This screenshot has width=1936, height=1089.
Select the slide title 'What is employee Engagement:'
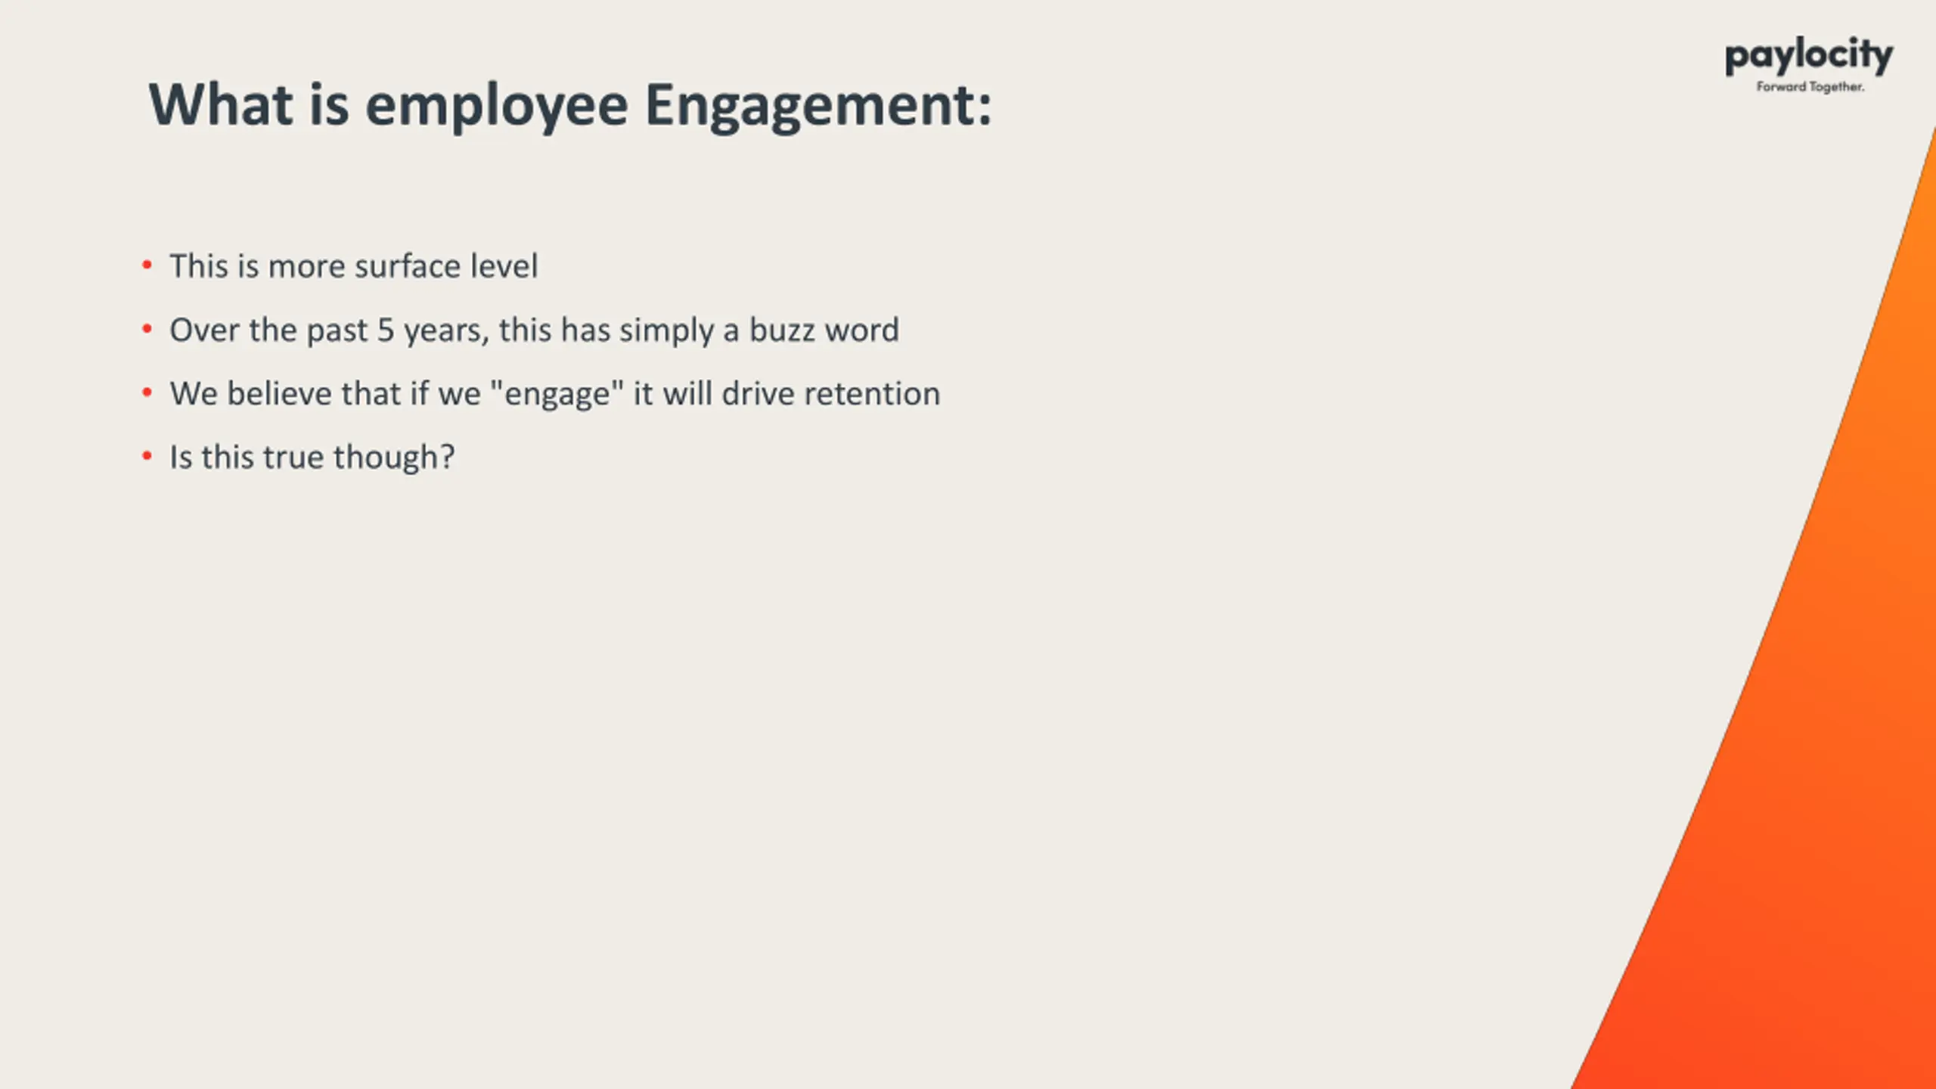click(570, 105)
